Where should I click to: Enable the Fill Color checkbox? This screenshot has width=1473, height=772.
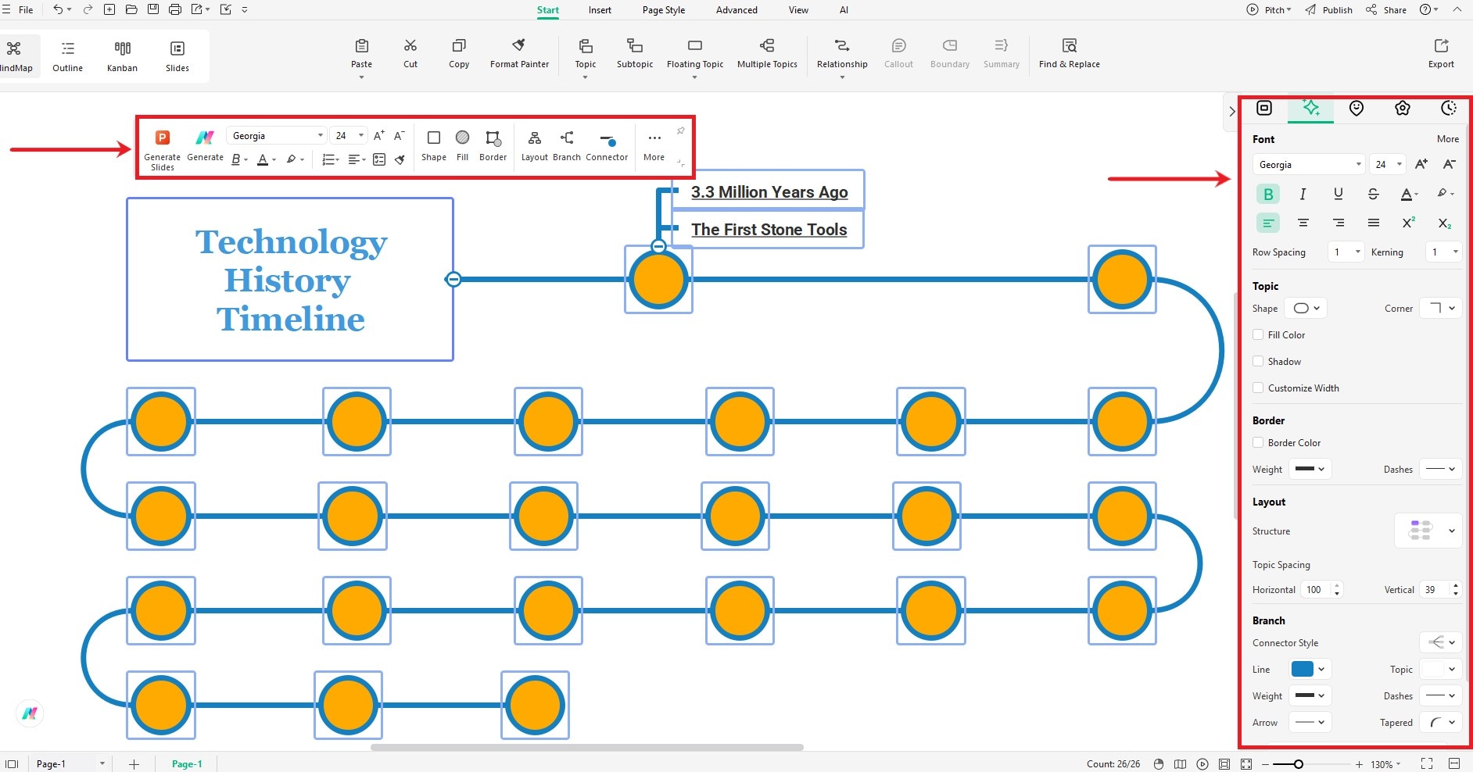point(1258,334)
